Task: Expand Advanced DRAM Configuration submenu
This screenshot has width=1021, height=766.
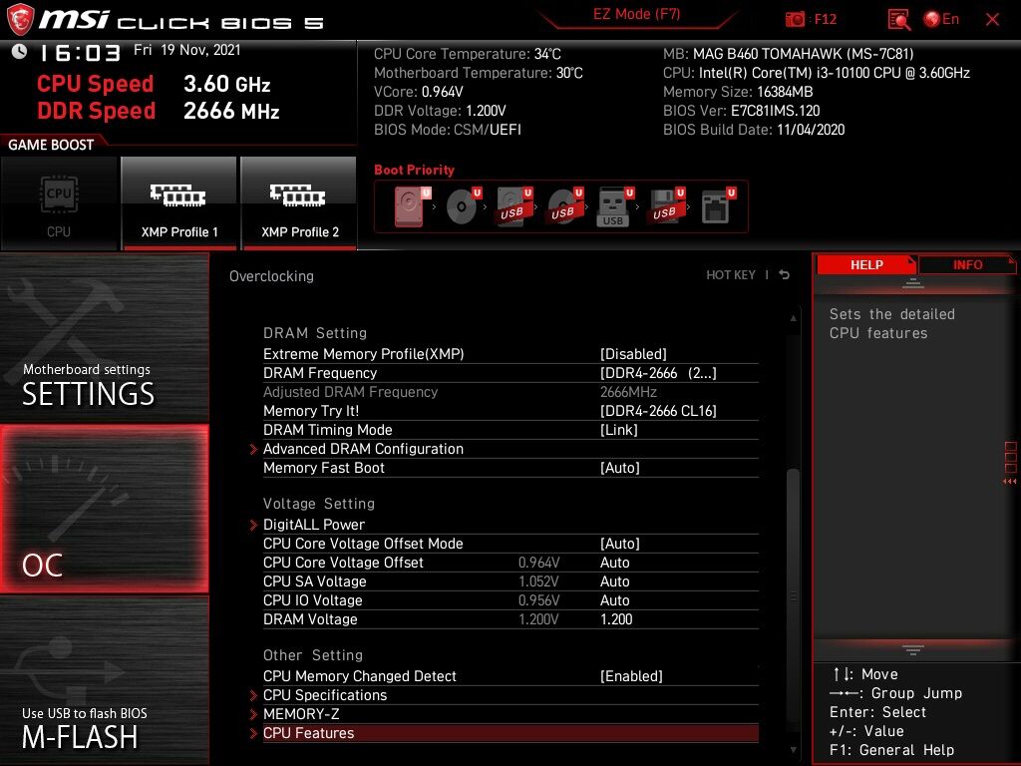Action: 363,449
